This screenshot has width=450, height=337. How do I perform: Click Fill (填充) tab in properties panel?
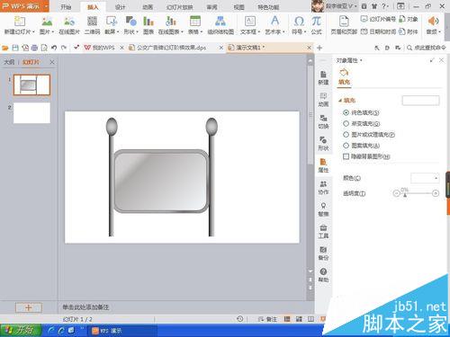344,77
